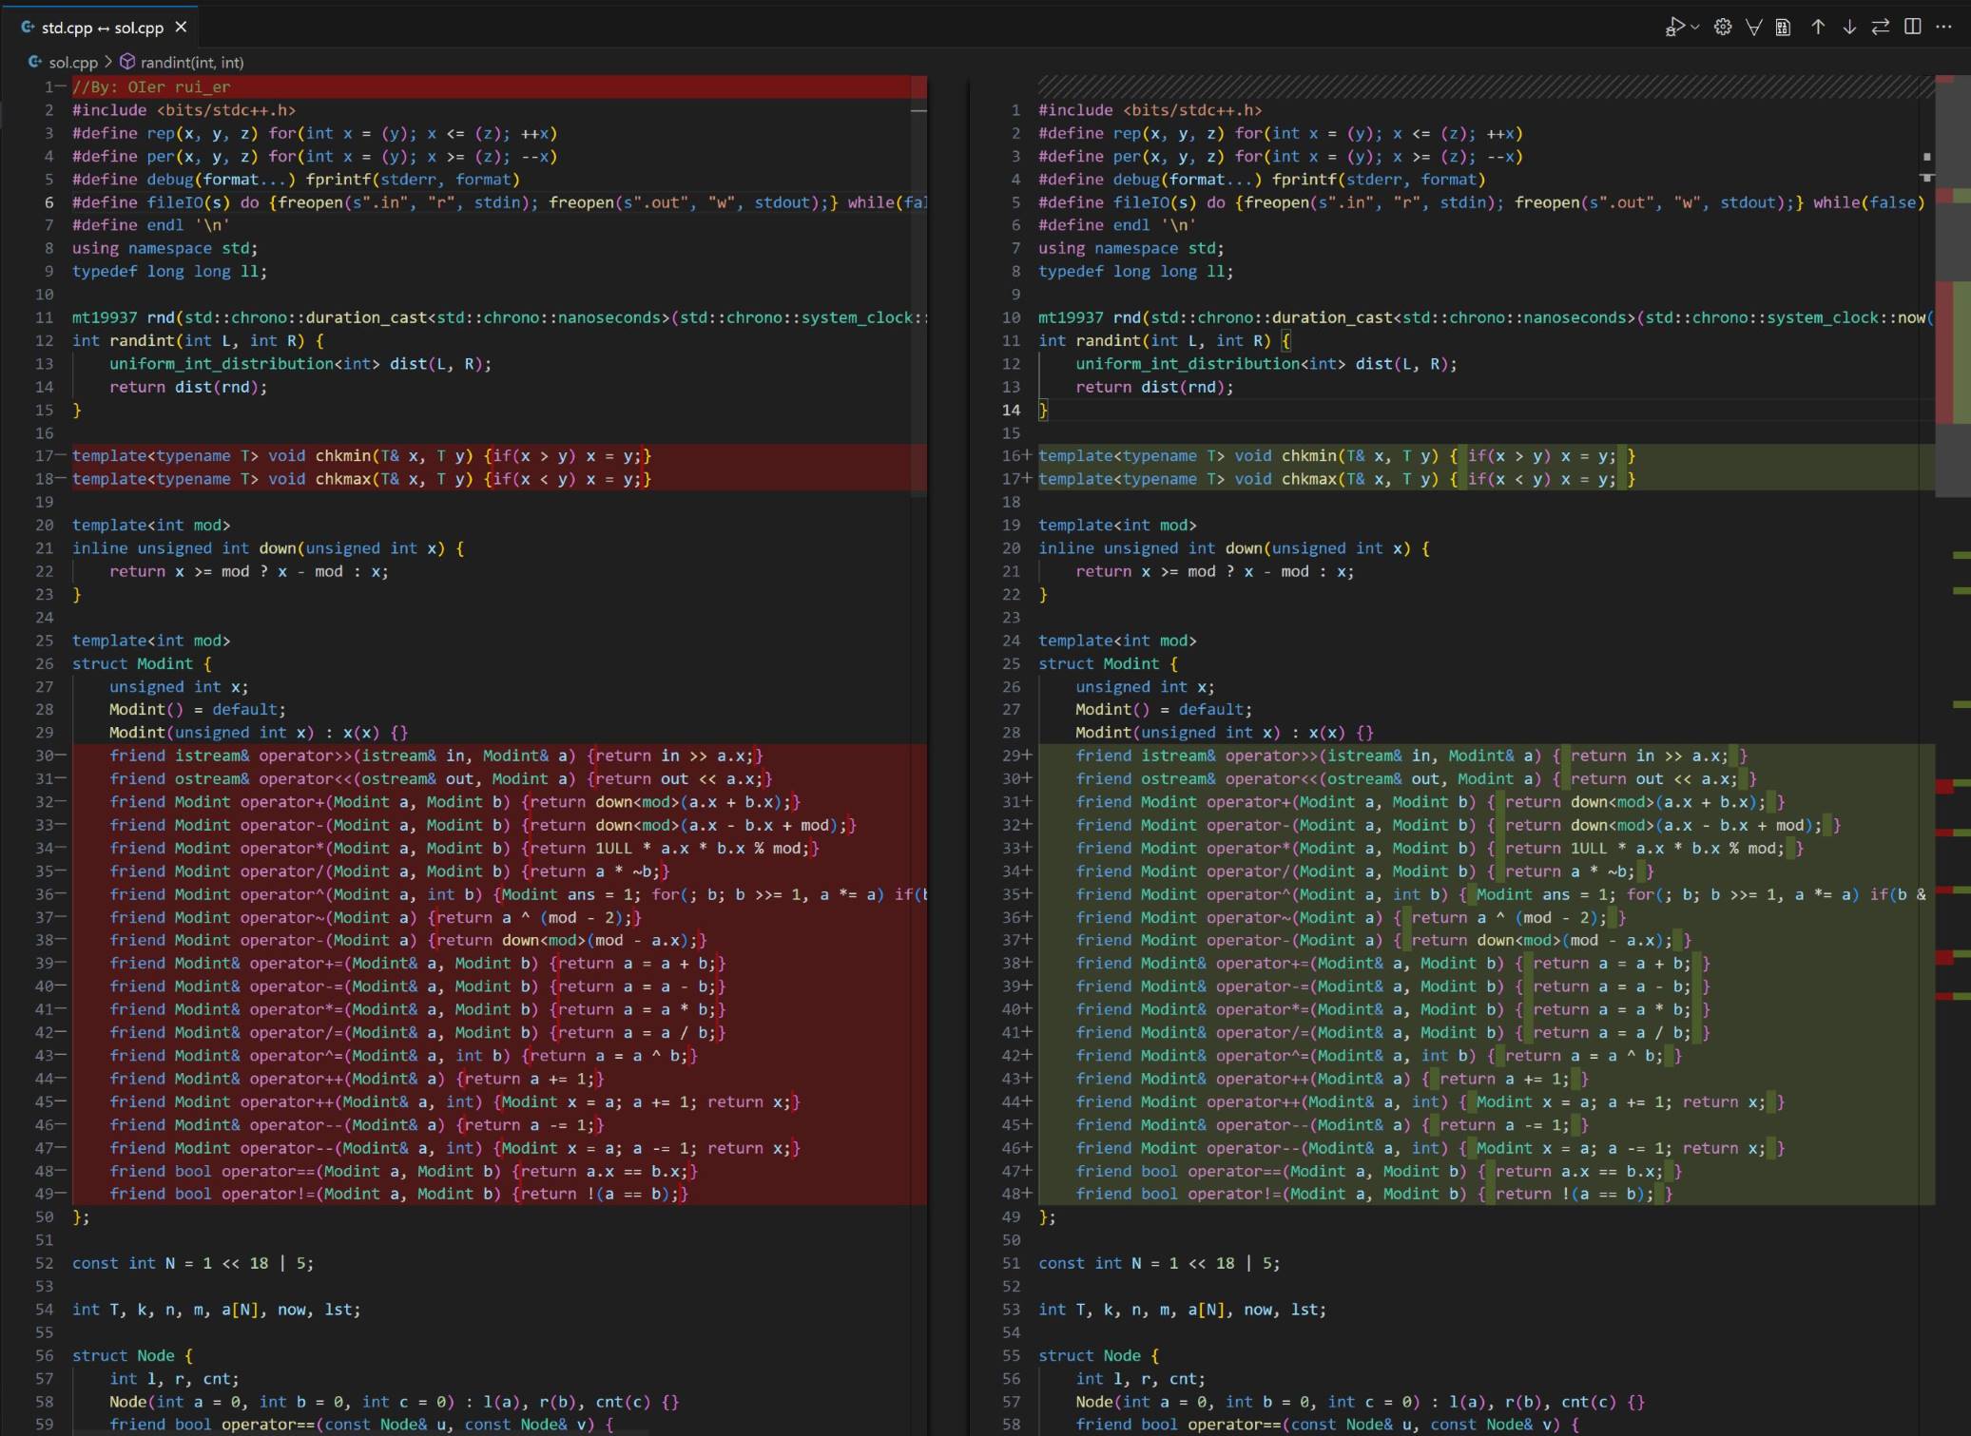The width and height of the screenshot is (1971, 1436).
Task: Click line number 17 in the left gutter
Action: 44,456
